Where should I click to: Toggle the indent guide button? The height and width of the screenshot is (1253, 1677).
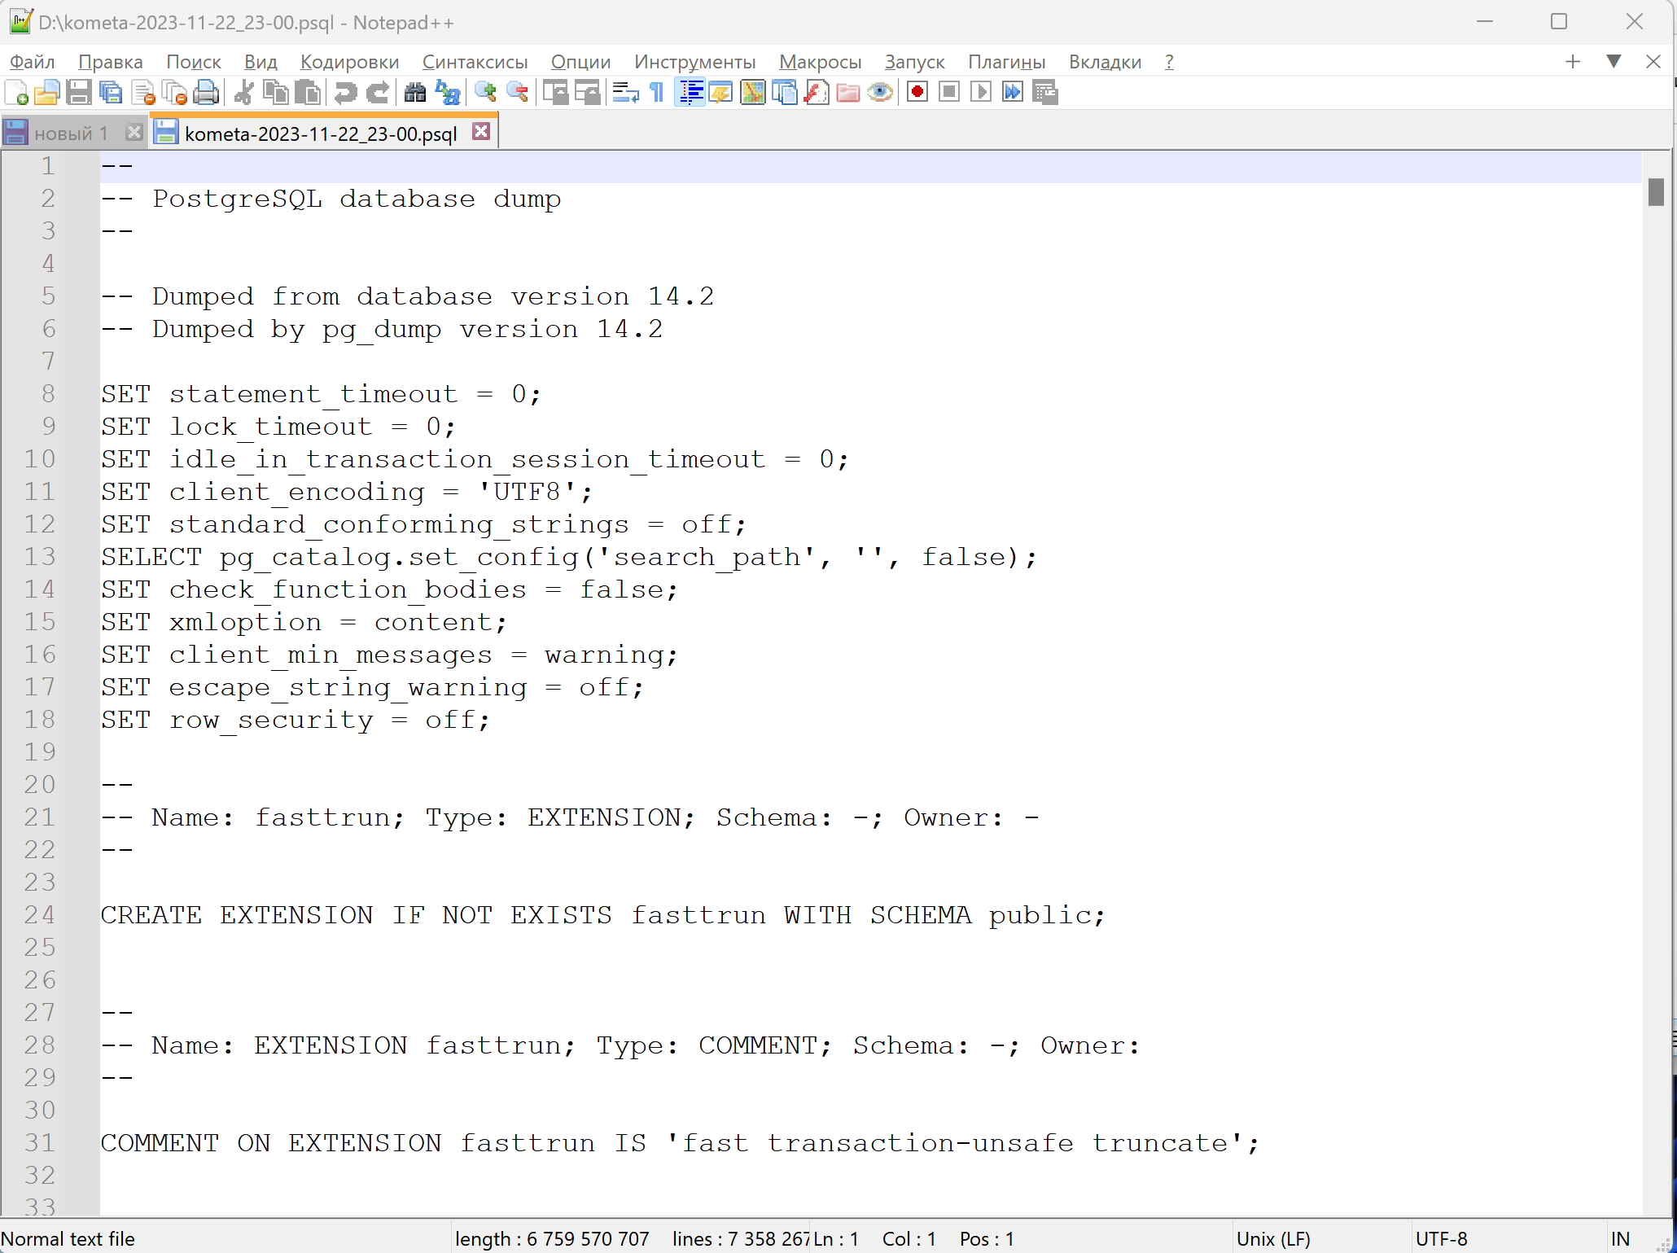coord(690,93)
